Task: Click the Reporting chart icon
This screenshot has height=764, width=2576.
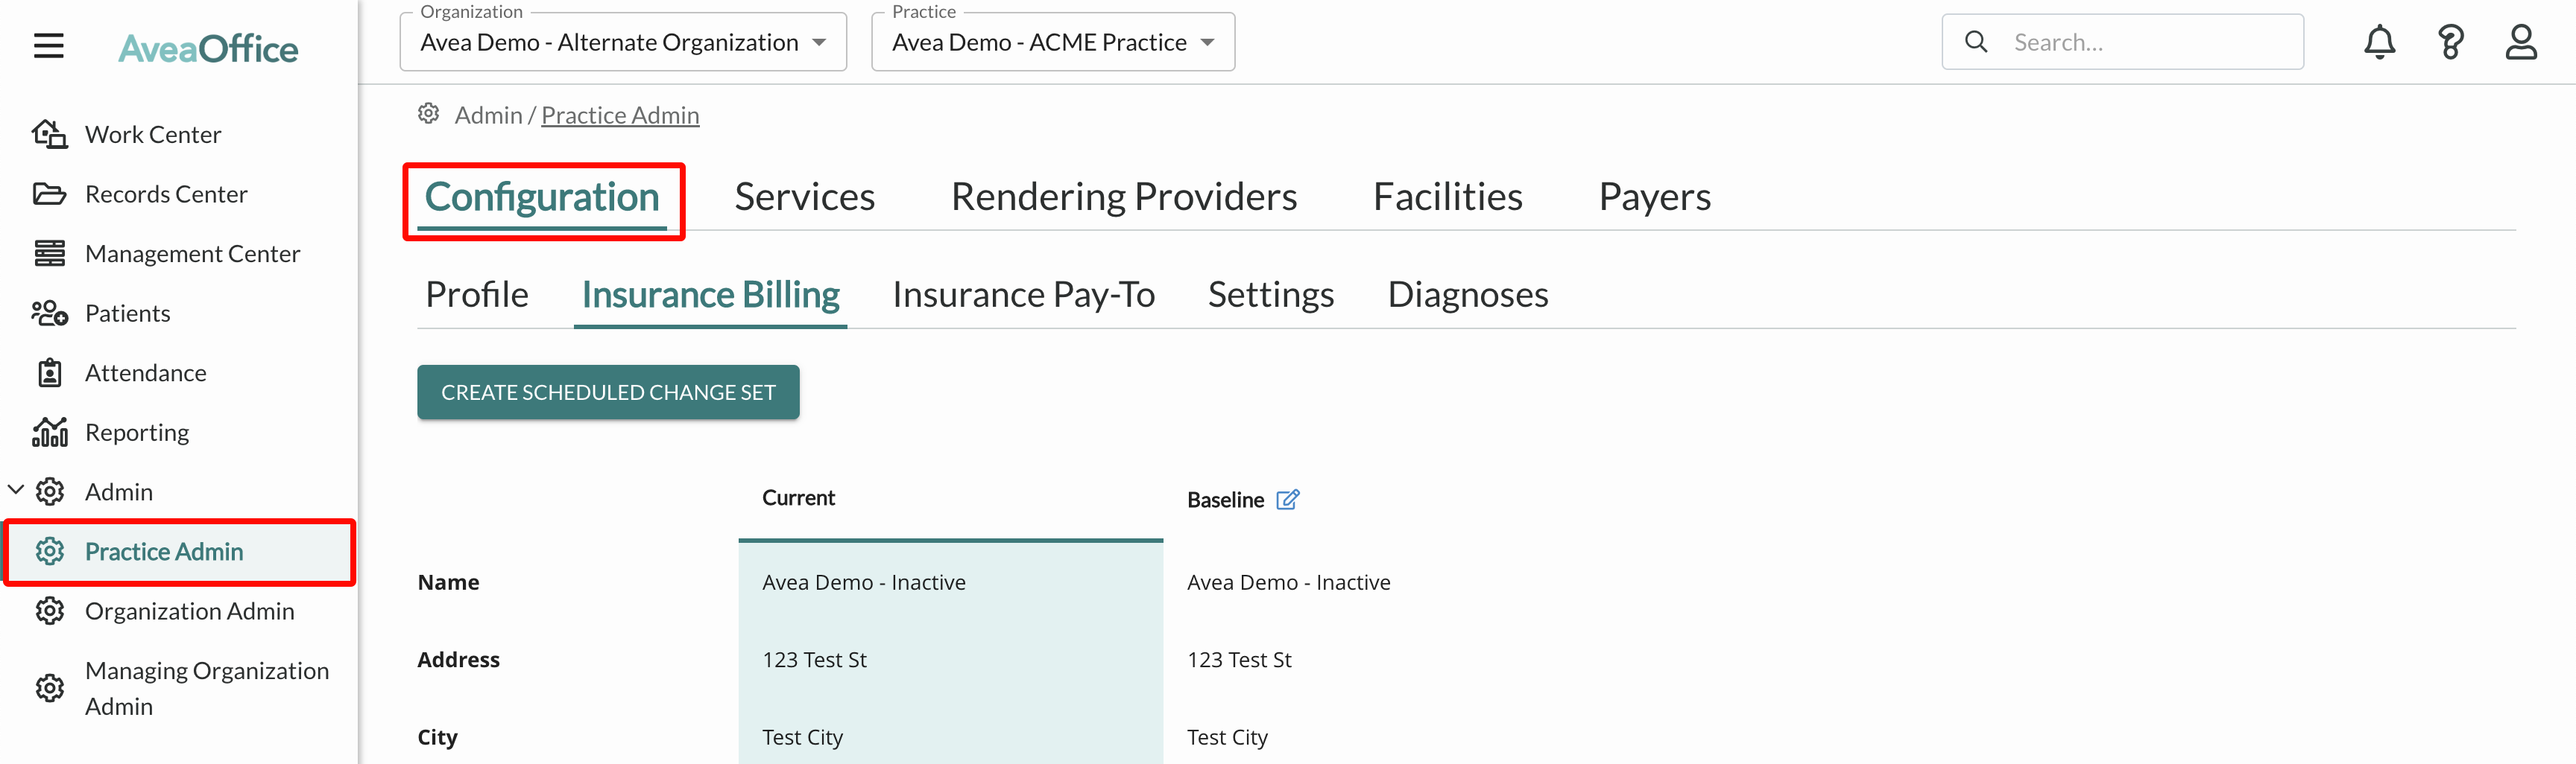Action: pos(49,433)
